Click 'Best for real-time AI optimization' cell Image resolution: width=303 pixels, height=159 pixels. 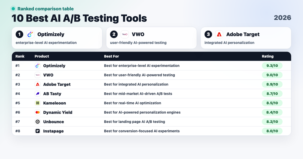132,103
